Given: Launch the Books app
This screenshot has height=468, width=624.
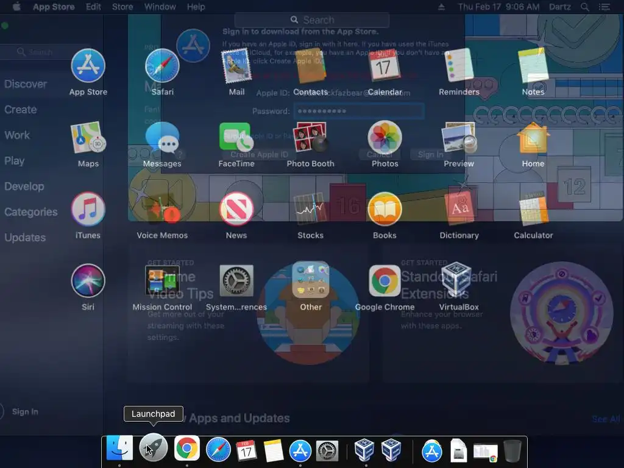Looking at the screenshot, I should point(385,209).
